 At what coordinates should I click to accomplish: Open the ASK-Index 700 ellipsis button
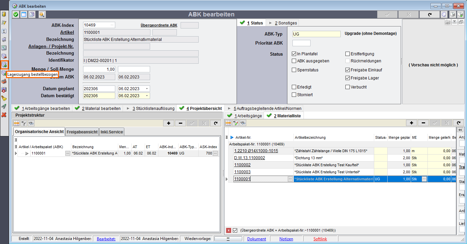click(x=215, y=153)
